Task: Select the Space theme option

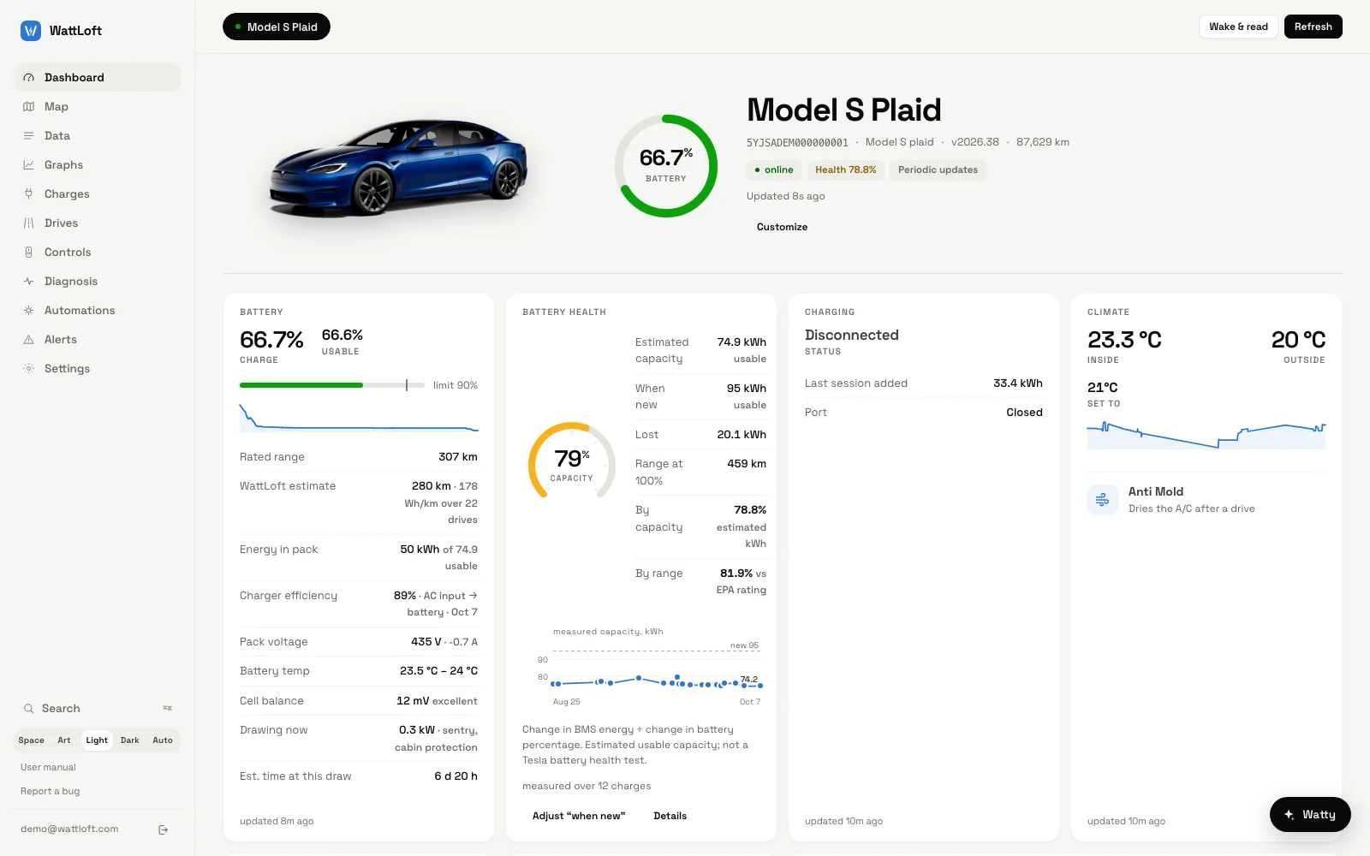Action: tap(32, 740)
